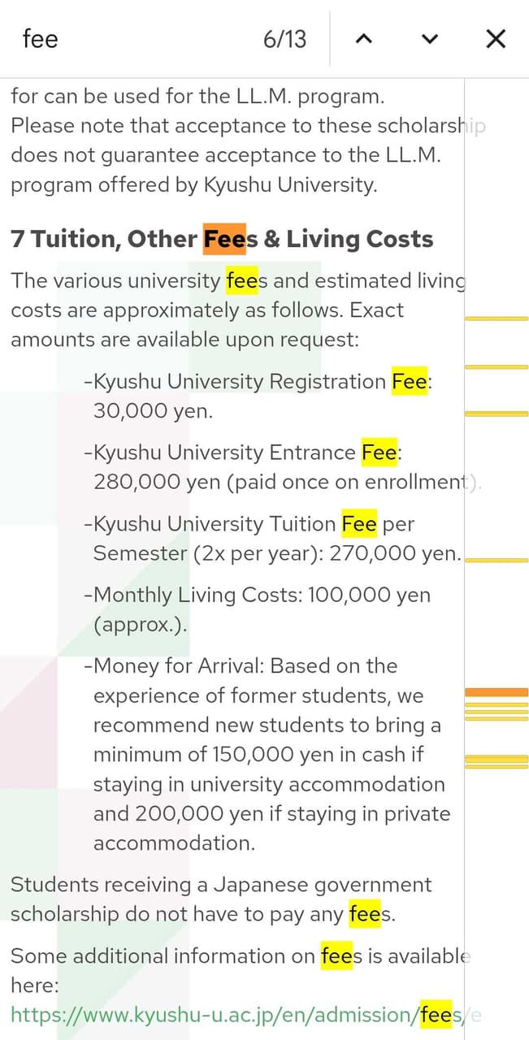Screen dimensions: 529x1040
Task: Click highlighted 'Fee' in Registration Fee line
Action: [409, 381]
